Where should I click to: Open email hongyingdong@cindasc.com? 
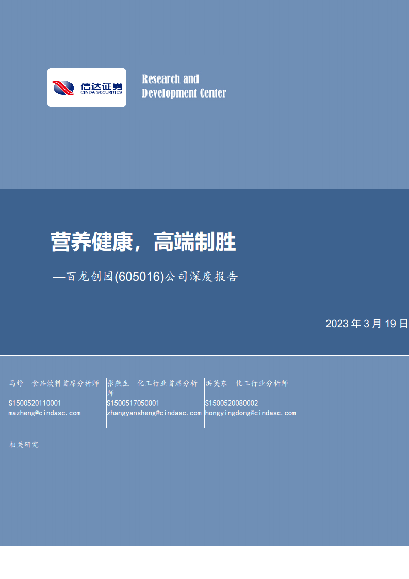tap(251, 413)
